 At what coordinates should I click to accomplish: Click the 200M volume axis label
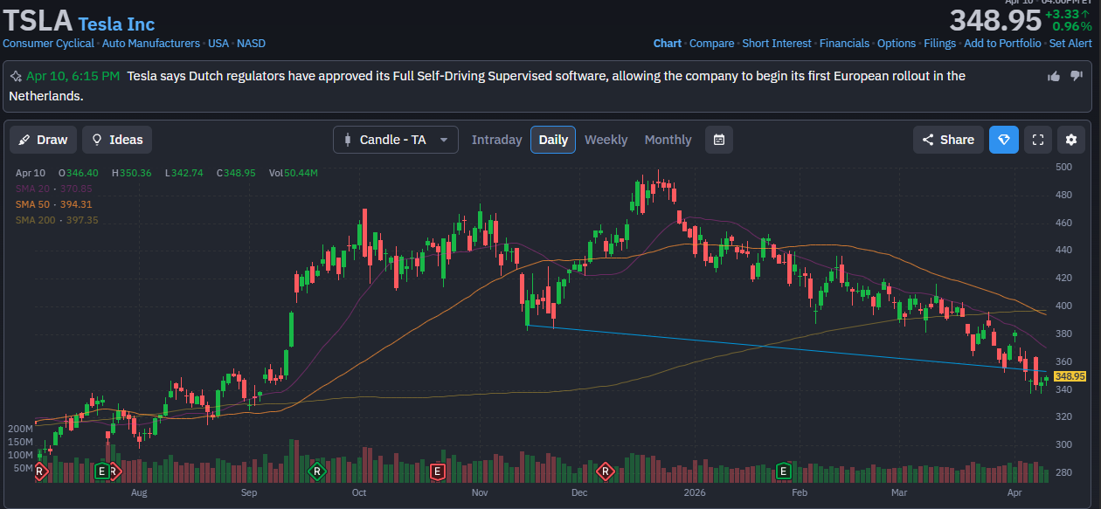coord(20,429)
